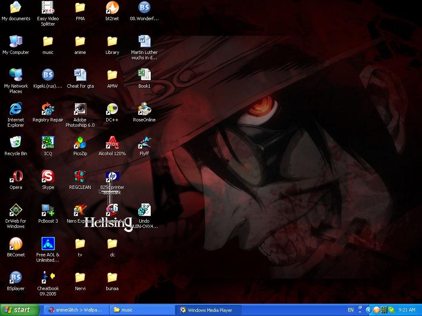
Task: Select the My Computer icon
Action: [x=16, y=42]
